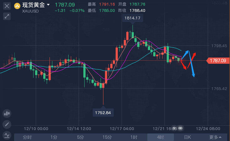Switch to the 日K chart tab
This screenshot has width=230, height=141.
tap(187, 137)
